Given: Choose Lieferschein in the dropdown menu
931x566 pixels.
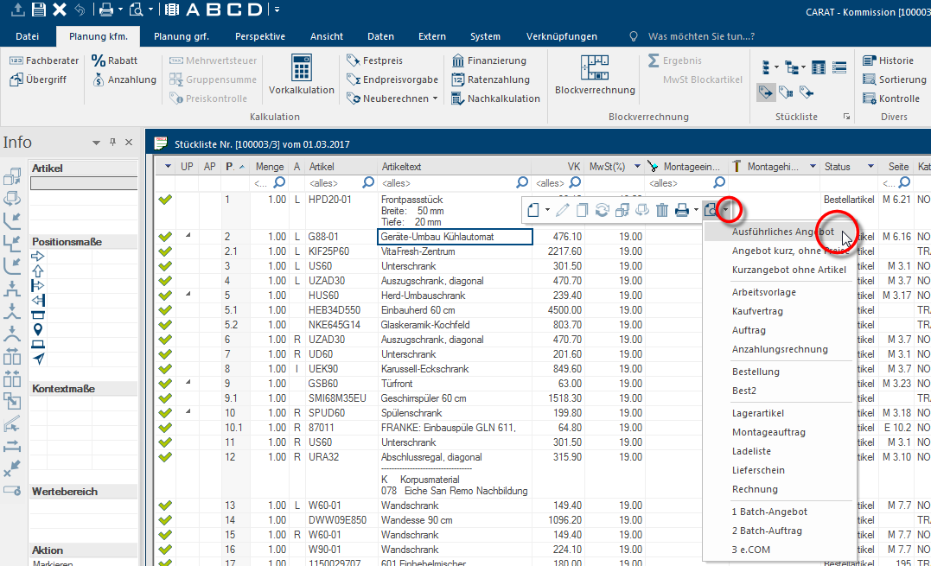Looking at the screenshot, I should pos(760,470).
